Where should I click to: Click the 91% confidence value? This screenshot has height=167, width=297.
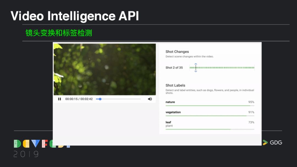[251, 112]
